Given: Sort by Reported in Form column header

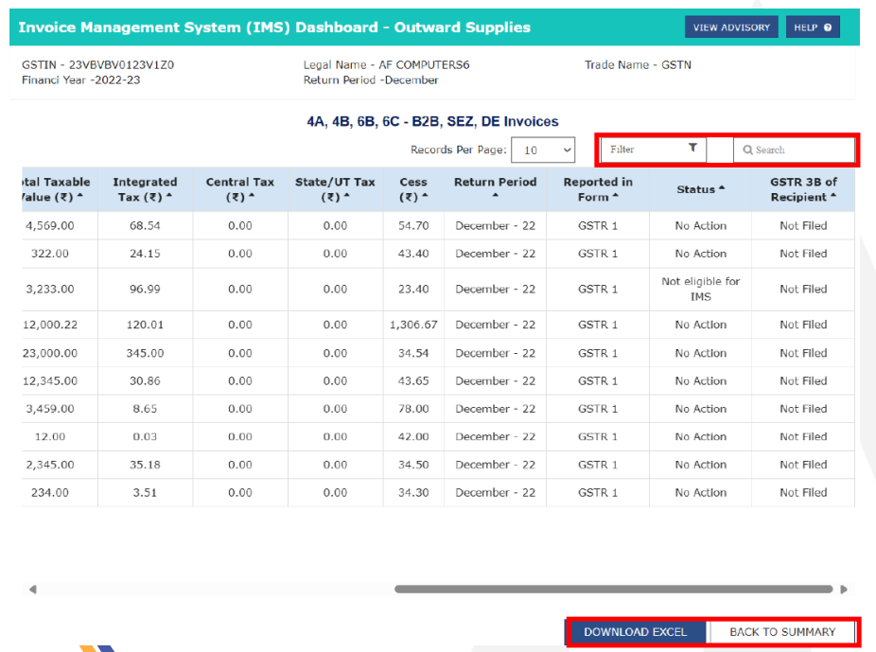Looking at the screenshot, I should [x=597, y=189].
